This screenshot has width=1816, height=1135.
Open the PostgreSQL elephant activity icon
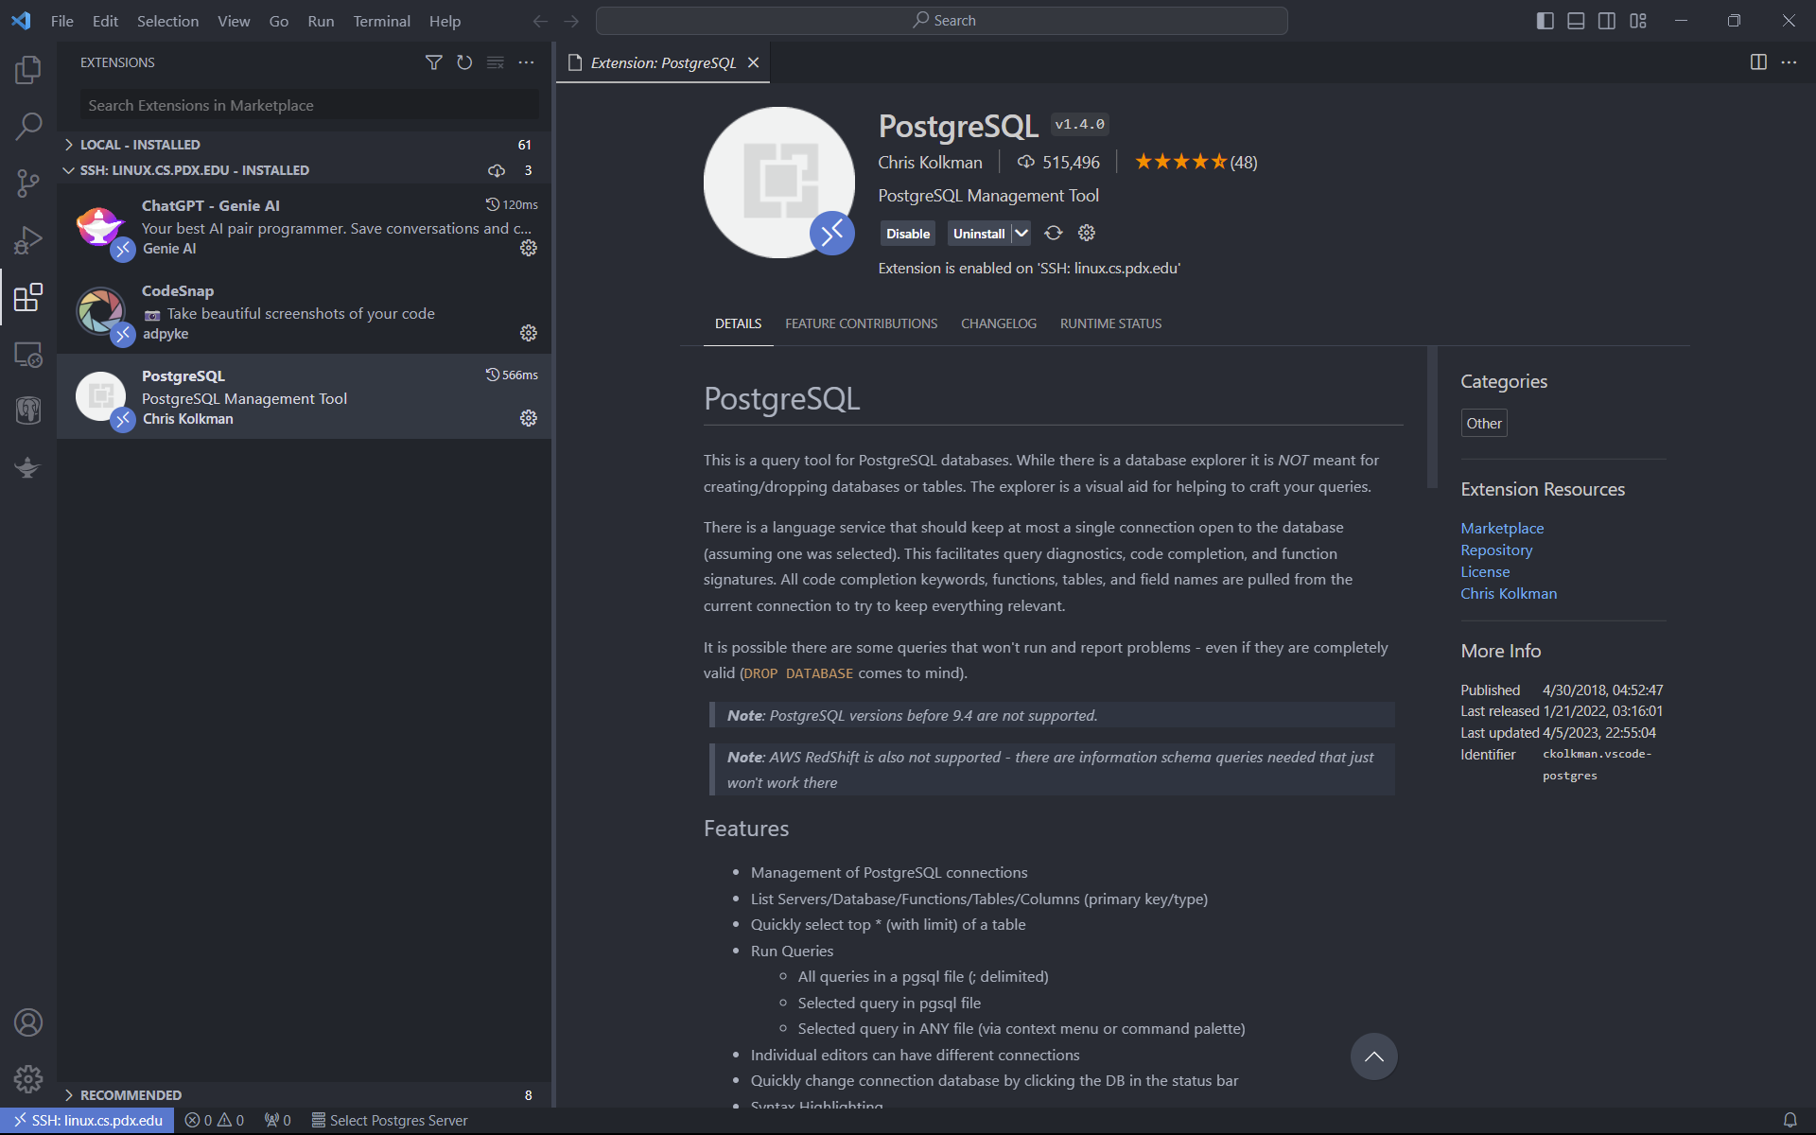pyautogui.click(x=28, y=410)
